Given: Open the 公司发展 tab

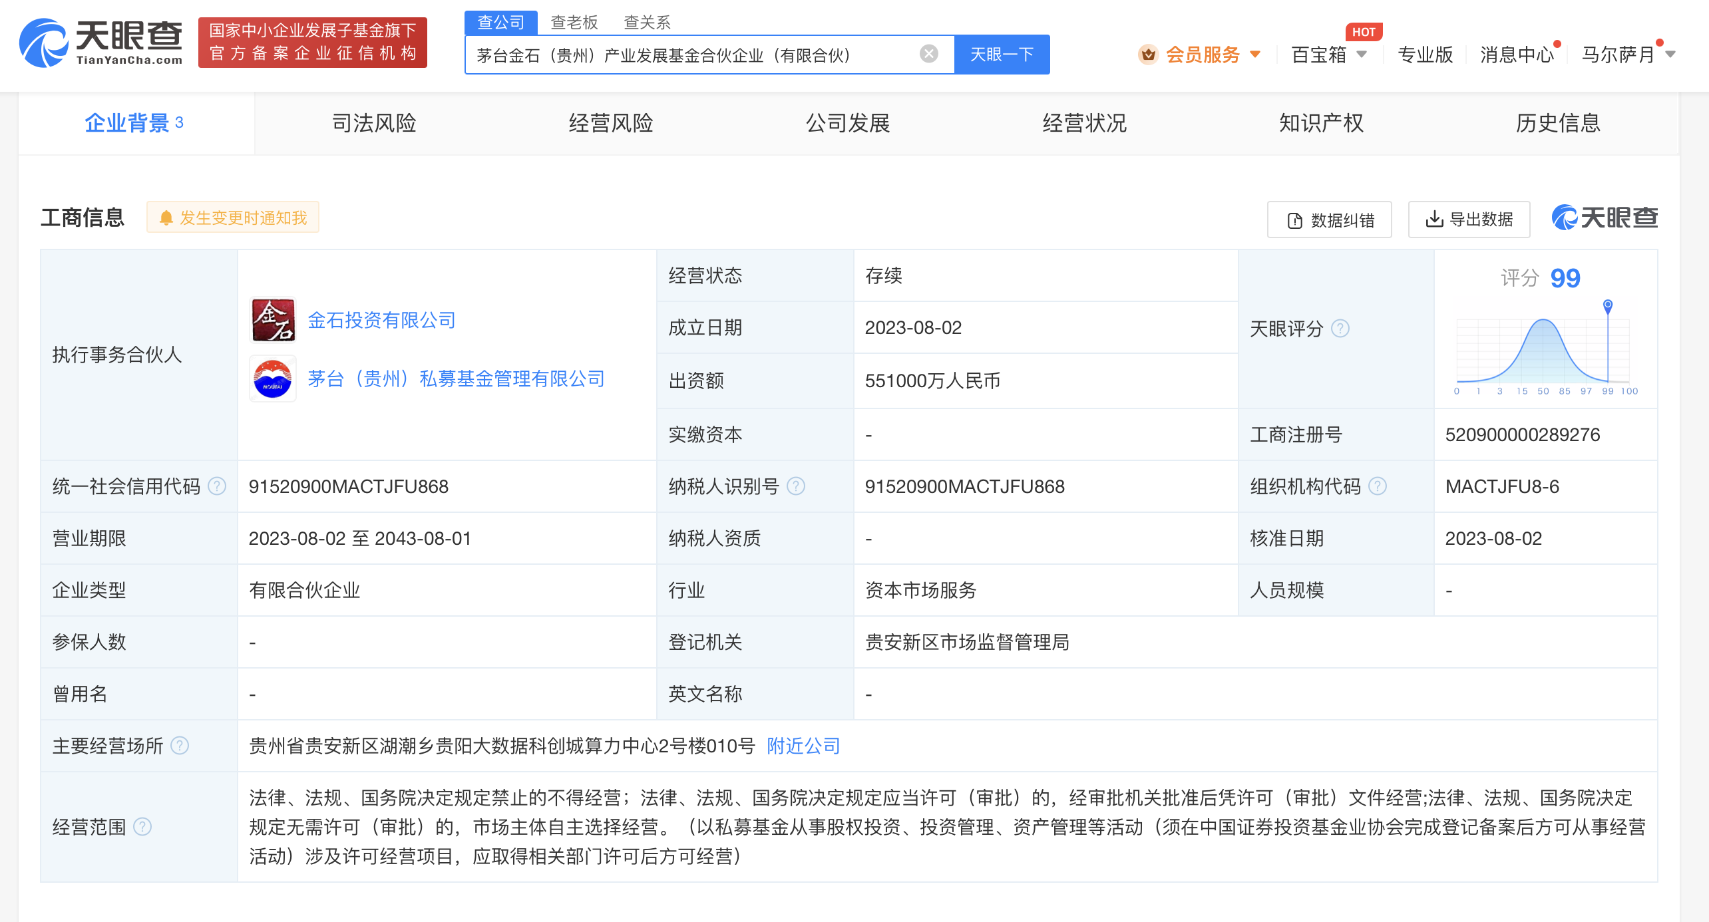Looking at the screenshot, I should (848, 123).
